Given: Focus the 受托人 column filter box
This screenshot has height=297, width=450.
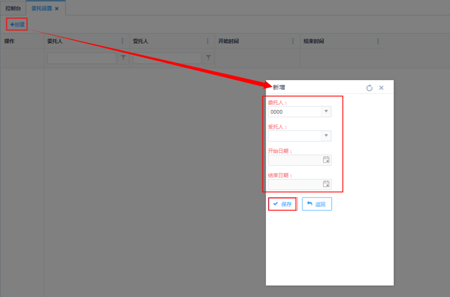Looking at the screenshot, I should point(167,58).
